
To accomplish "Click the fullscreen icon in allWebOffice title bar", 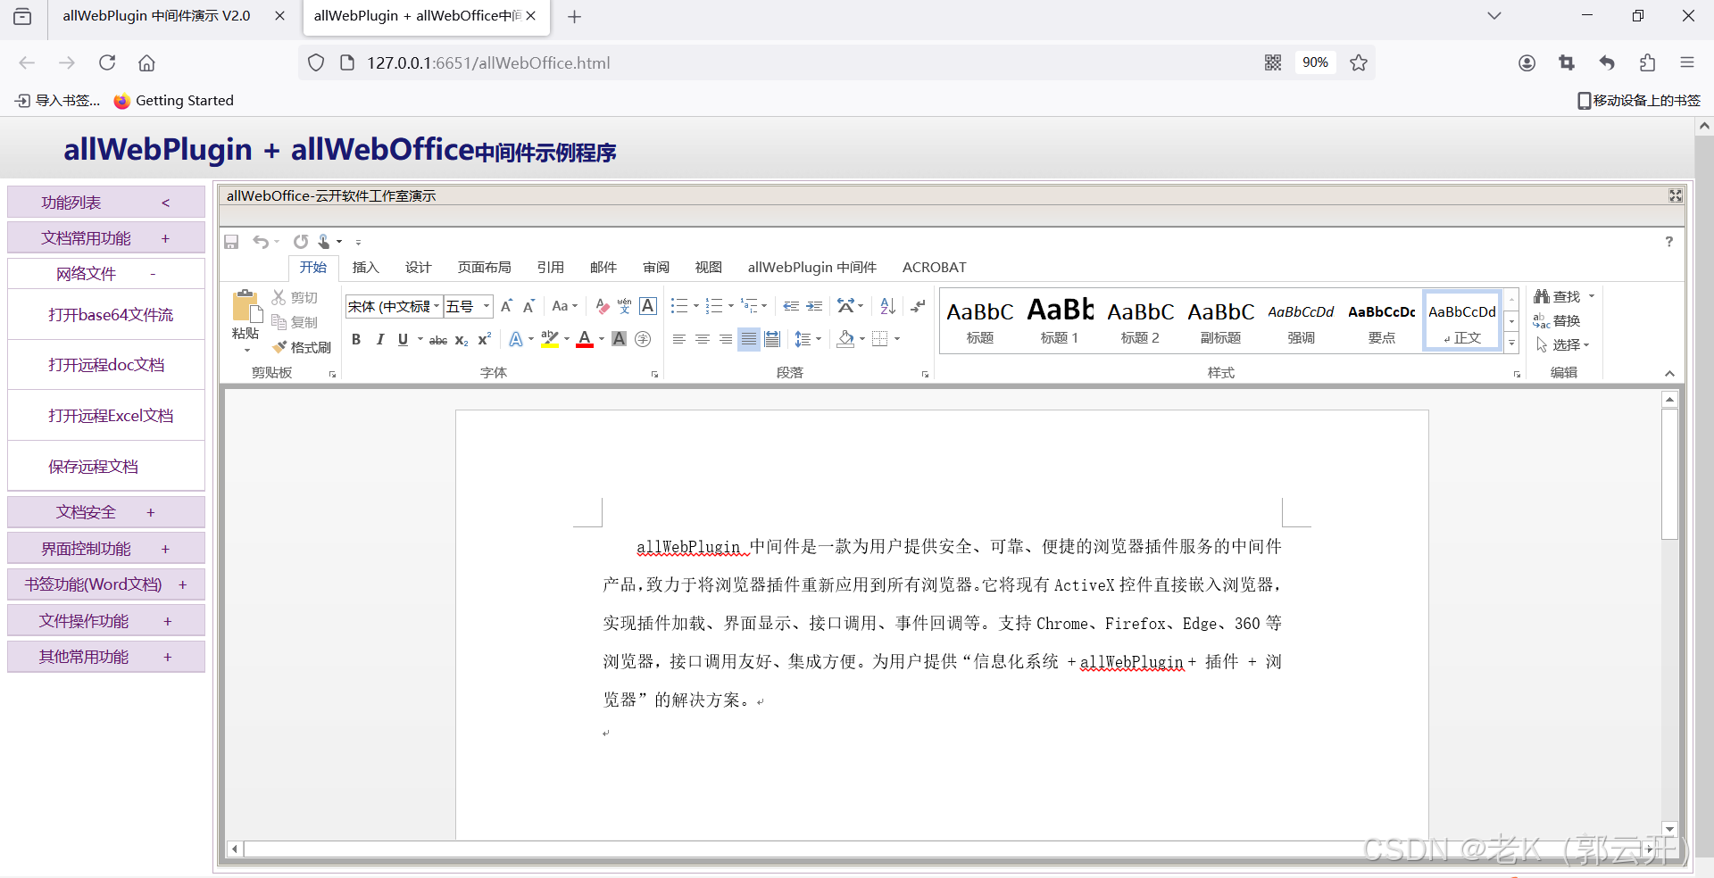I will pyautogui.click(x=1676, y=195).
